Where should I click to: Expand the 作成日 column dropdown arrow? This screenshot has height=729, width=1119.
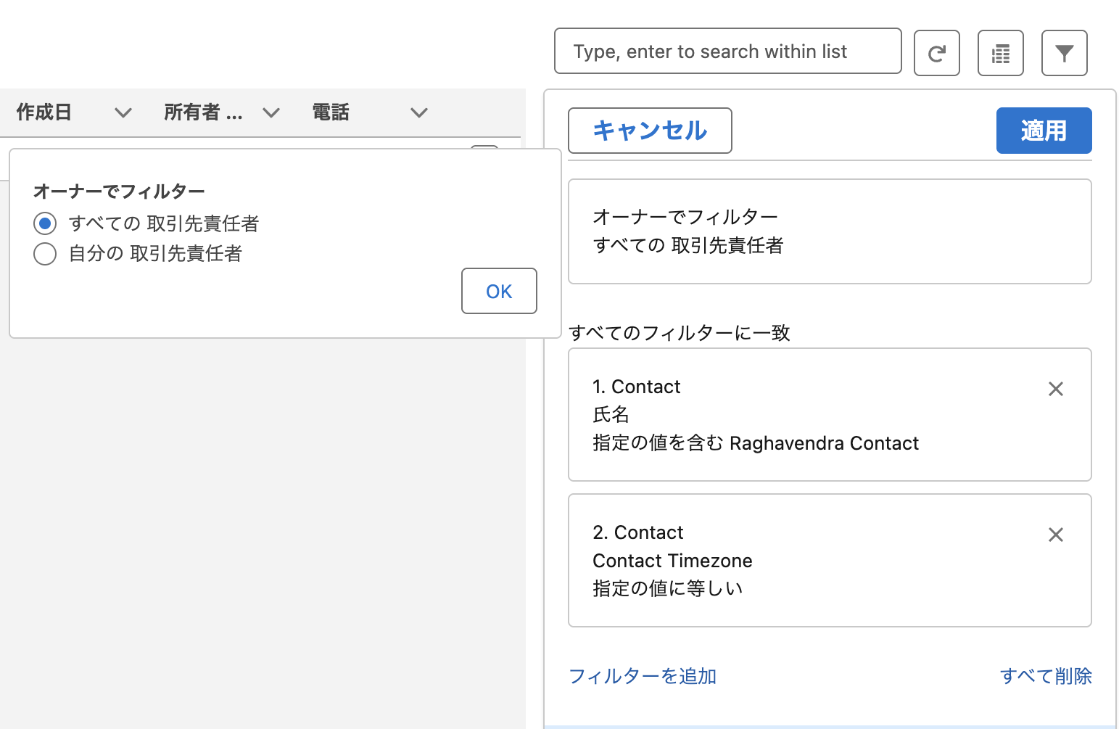123,112
